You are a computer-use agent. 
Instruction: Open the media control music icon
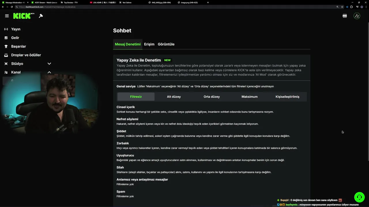click(357, 7)
